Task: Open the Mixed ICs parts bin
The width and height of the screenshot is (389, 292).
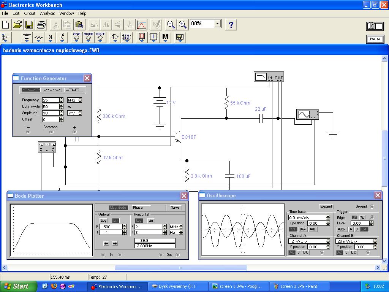Action: [x=88, y=38]
